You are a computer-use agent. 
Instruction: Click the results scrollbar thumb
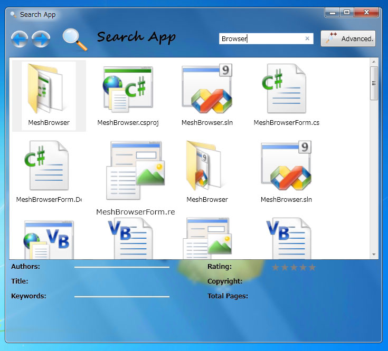pos(374,83)
